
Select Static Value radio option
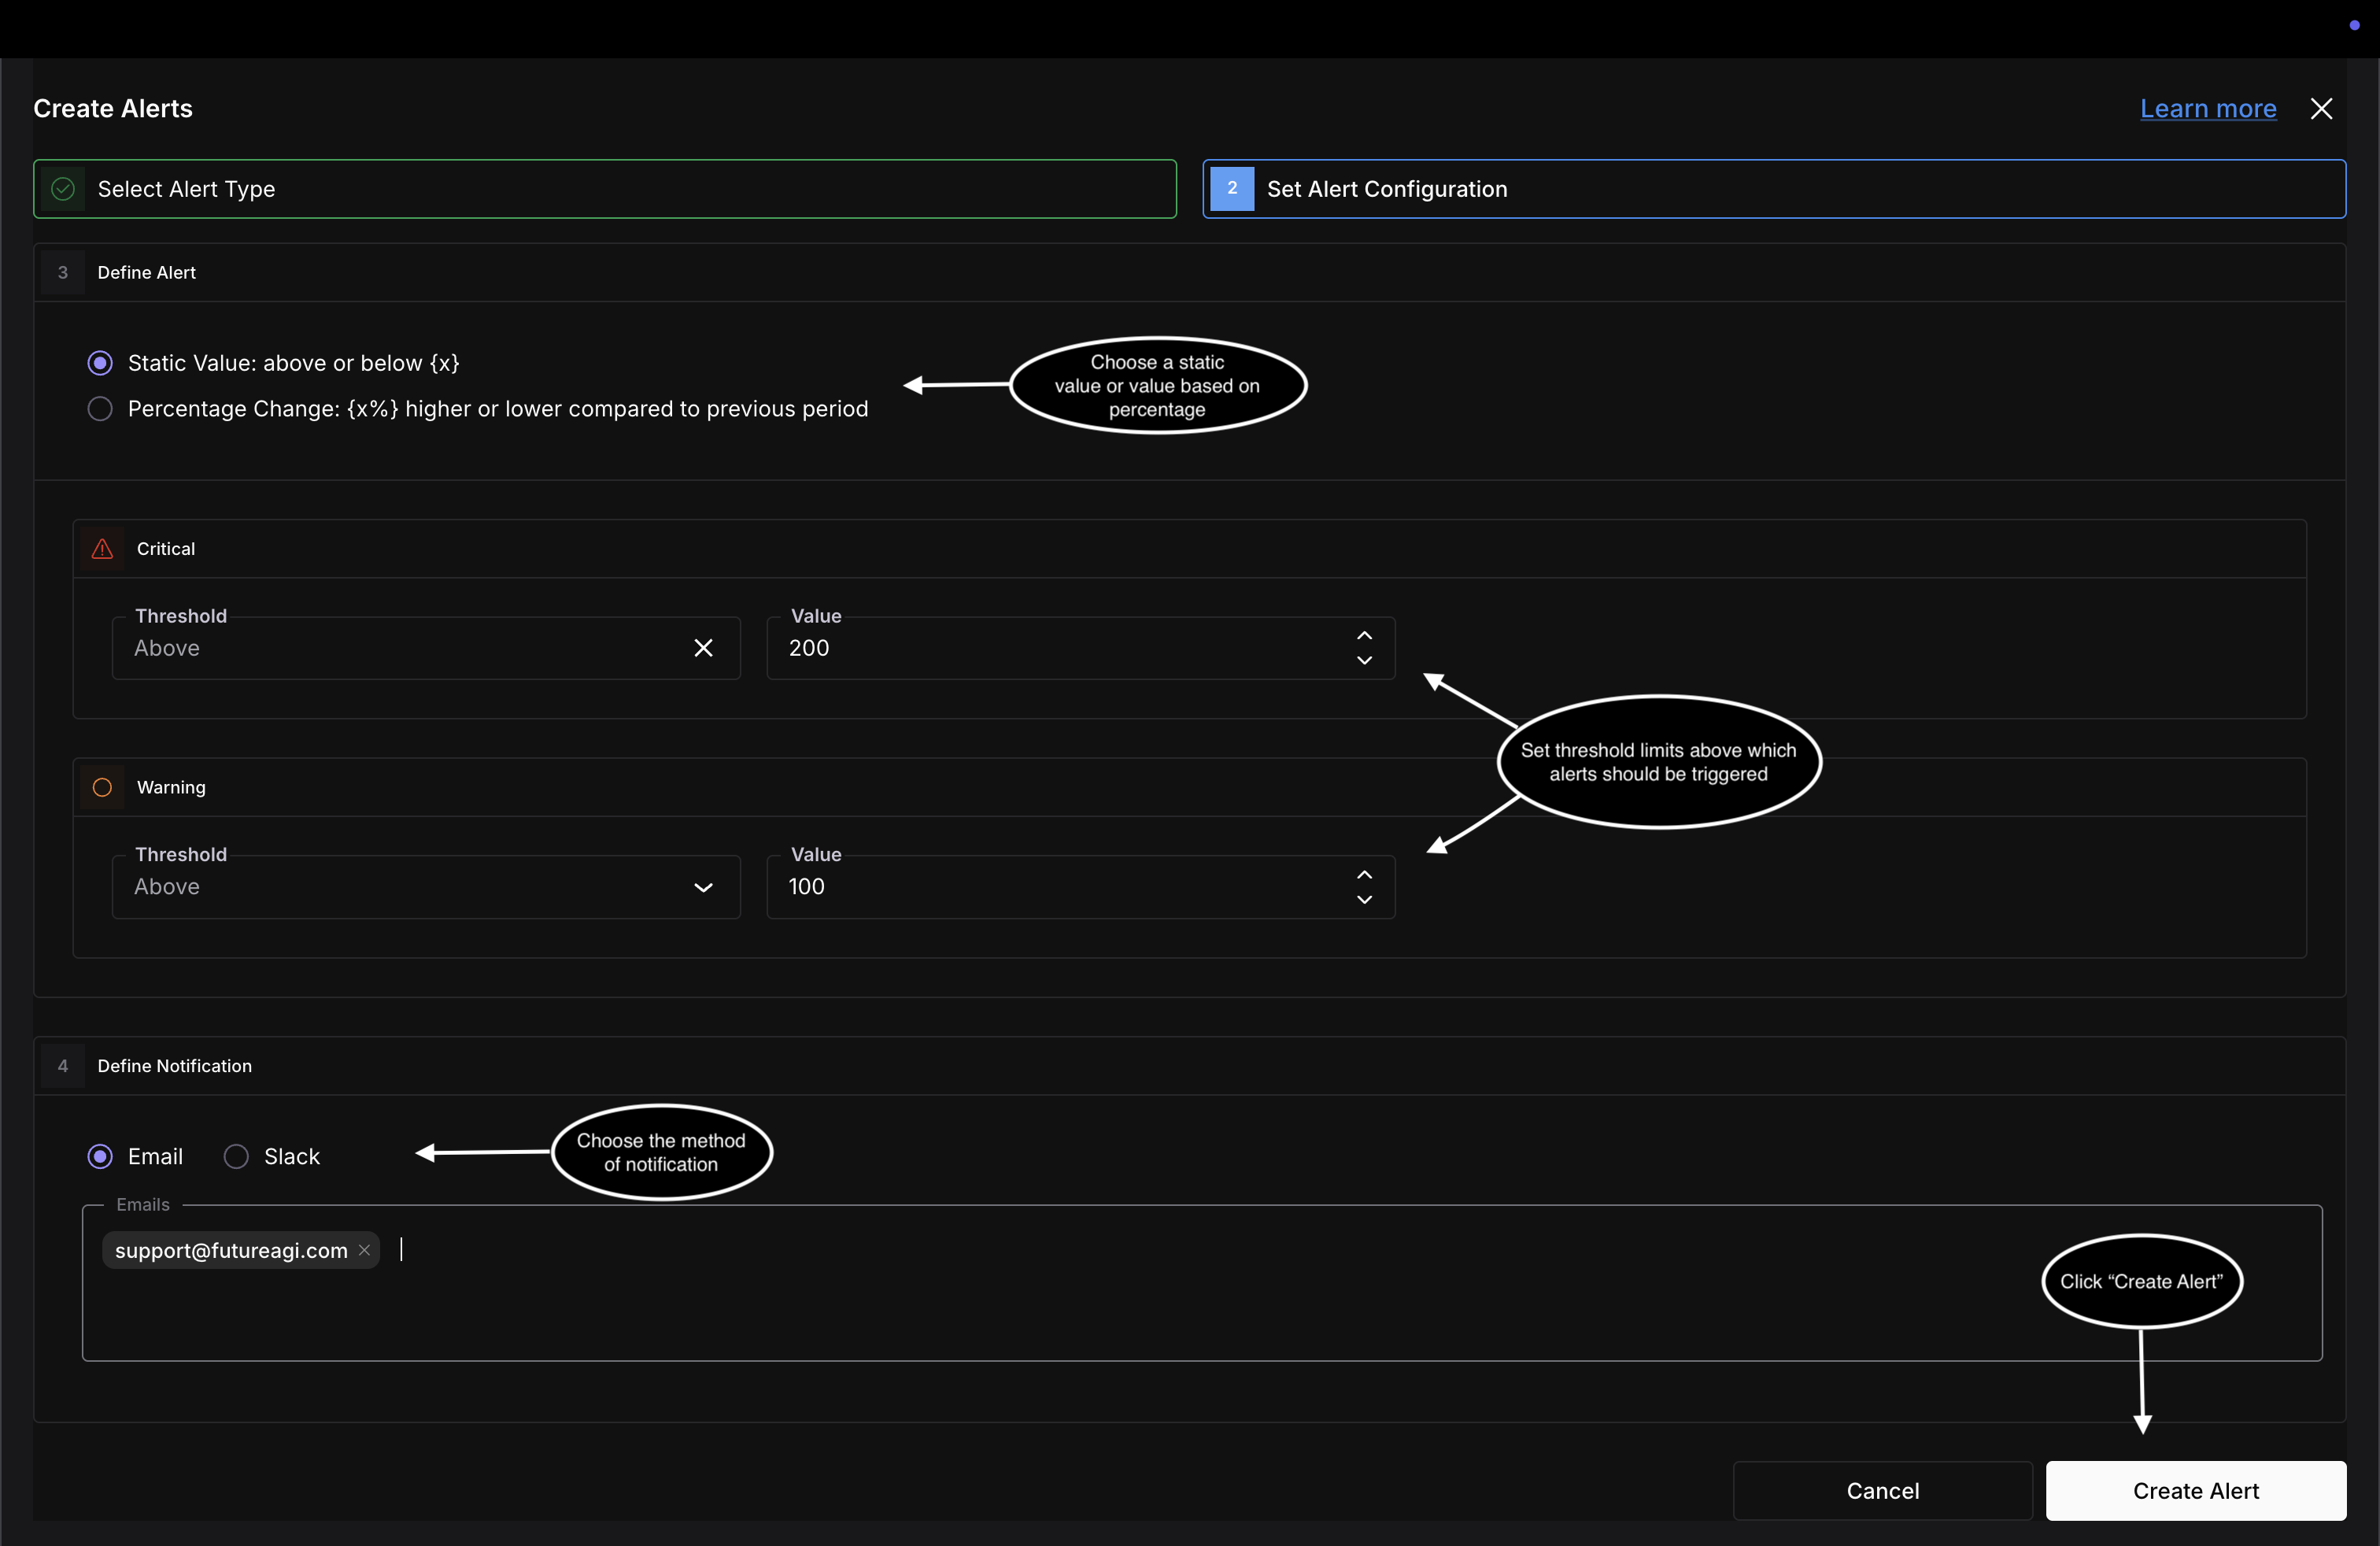[x=100, y=363]
